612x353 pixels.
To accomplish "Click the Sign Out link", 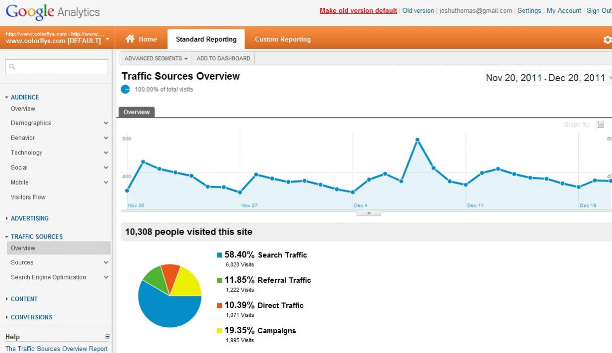I will tap(599, 10).
